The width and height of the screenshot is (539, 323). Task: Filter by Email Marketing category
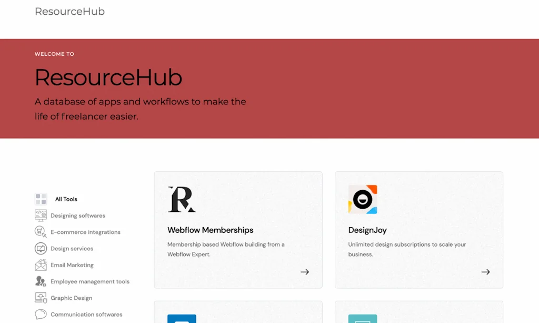pyautogui.click(x=72, y=265)
